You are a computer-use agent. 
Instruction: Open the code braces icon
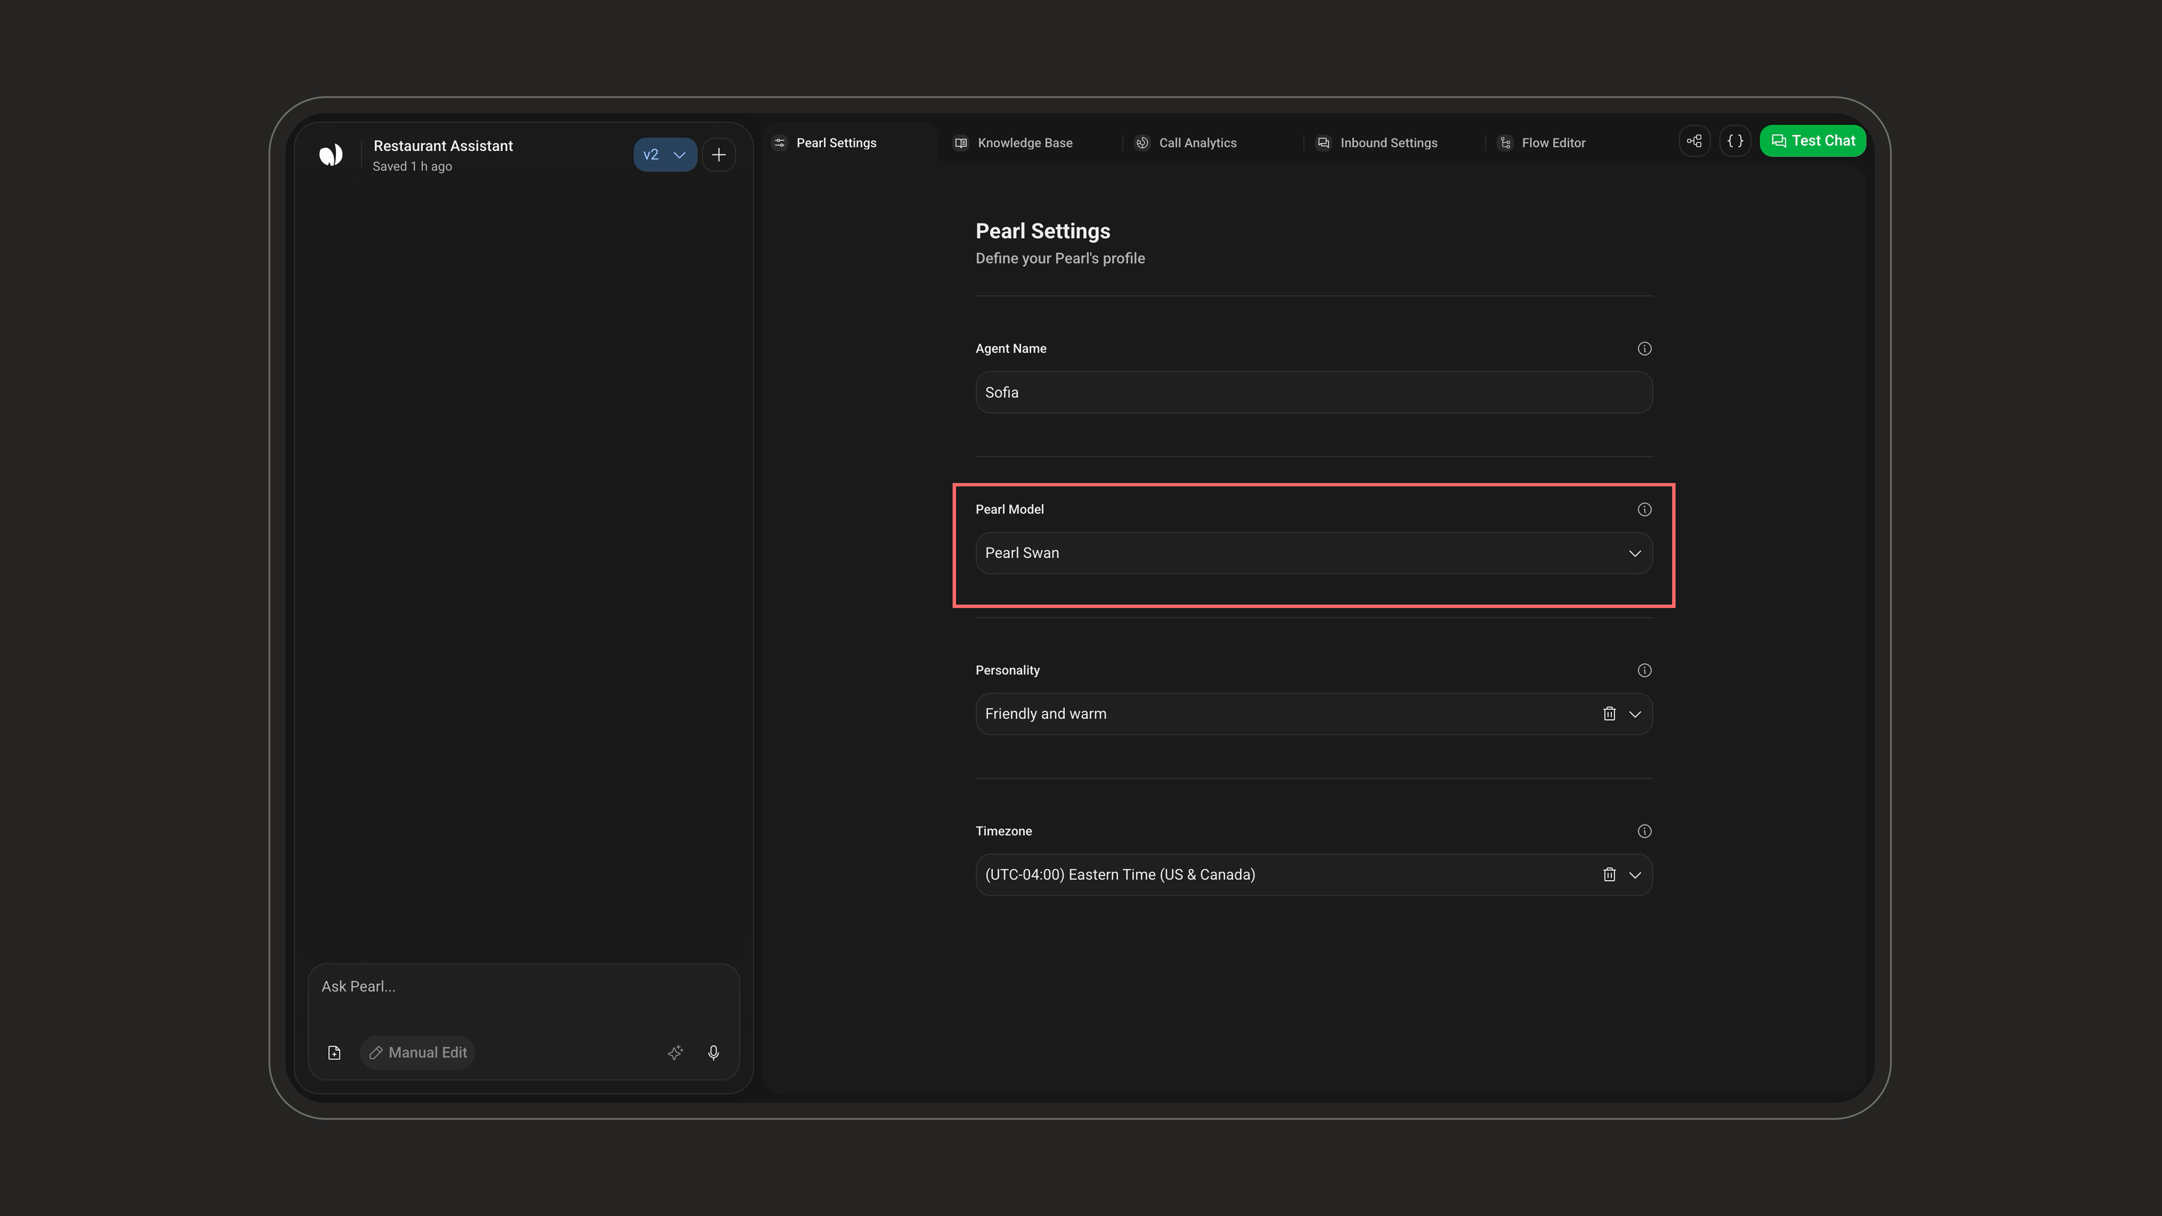tap(1735, 141)
